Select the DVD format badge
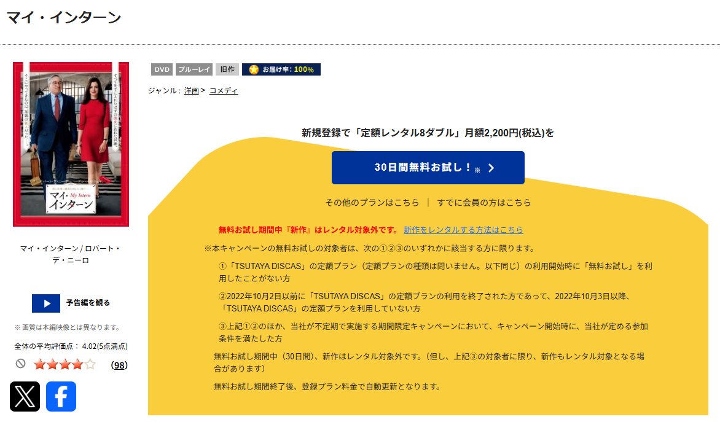Image resolution: width=720 pixels, height=422 pixels. [162, 69]
